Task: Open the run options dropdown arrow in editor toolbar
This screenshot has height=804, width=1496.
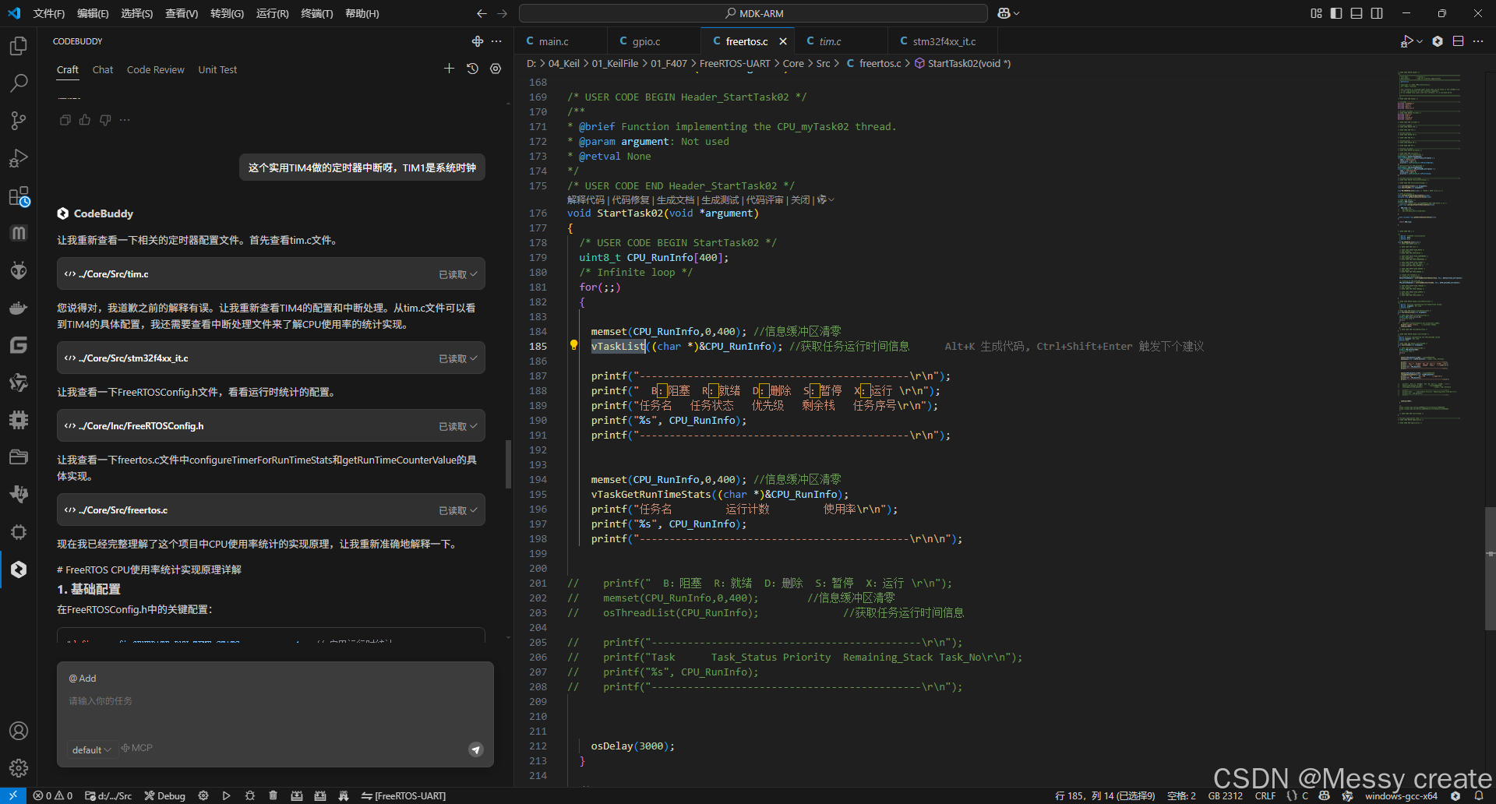Action: 1420,41
